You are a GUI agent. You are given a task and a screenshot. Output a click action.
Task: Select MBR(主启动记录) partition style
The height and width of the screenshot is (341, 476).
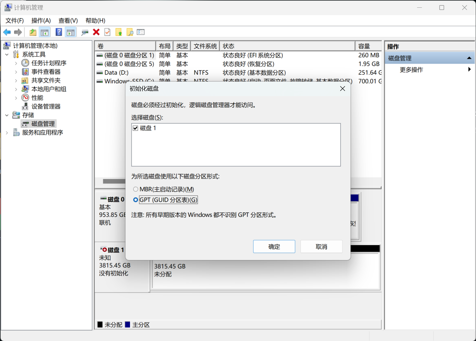coord(135,189)
